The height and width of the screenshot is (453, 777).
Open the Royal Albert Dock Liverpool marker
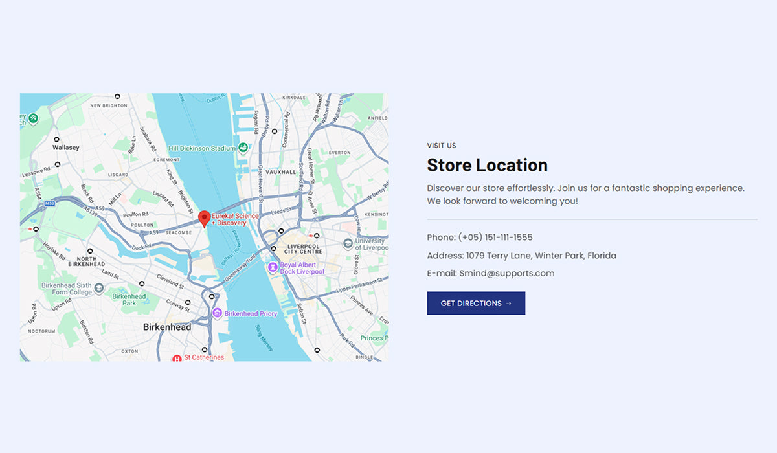click(x=273, y=267)
